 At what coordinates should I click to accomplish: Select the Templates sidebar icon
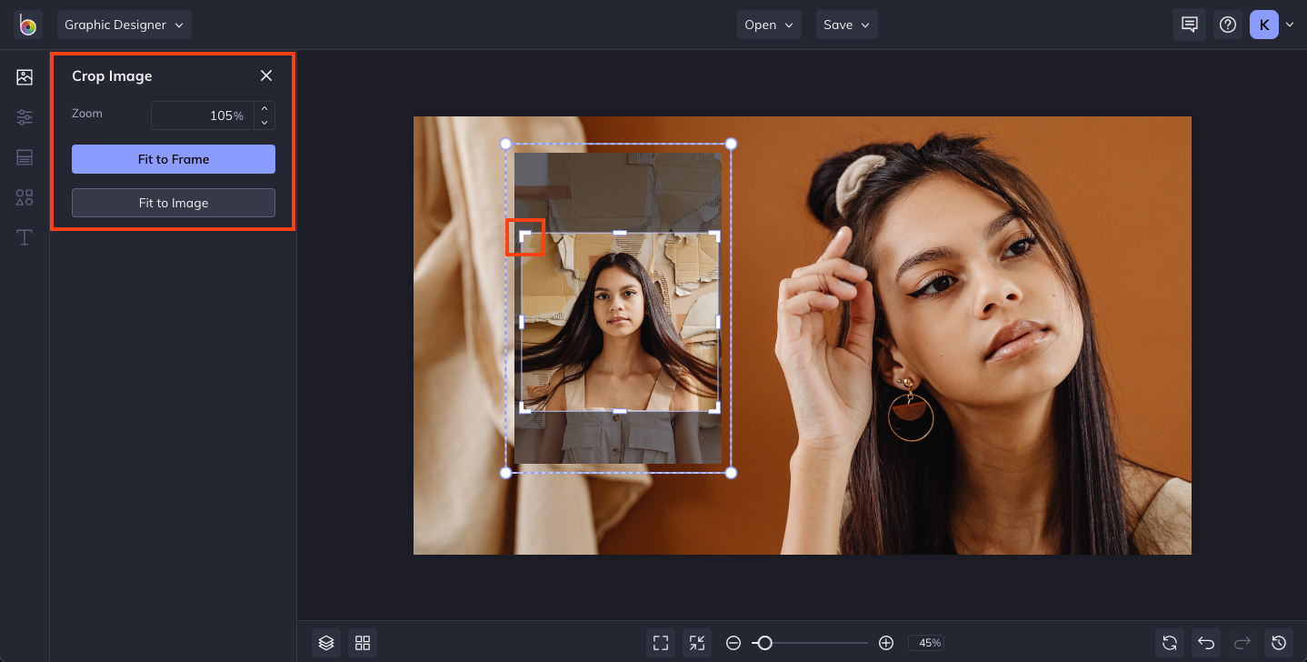click(25, 157)
